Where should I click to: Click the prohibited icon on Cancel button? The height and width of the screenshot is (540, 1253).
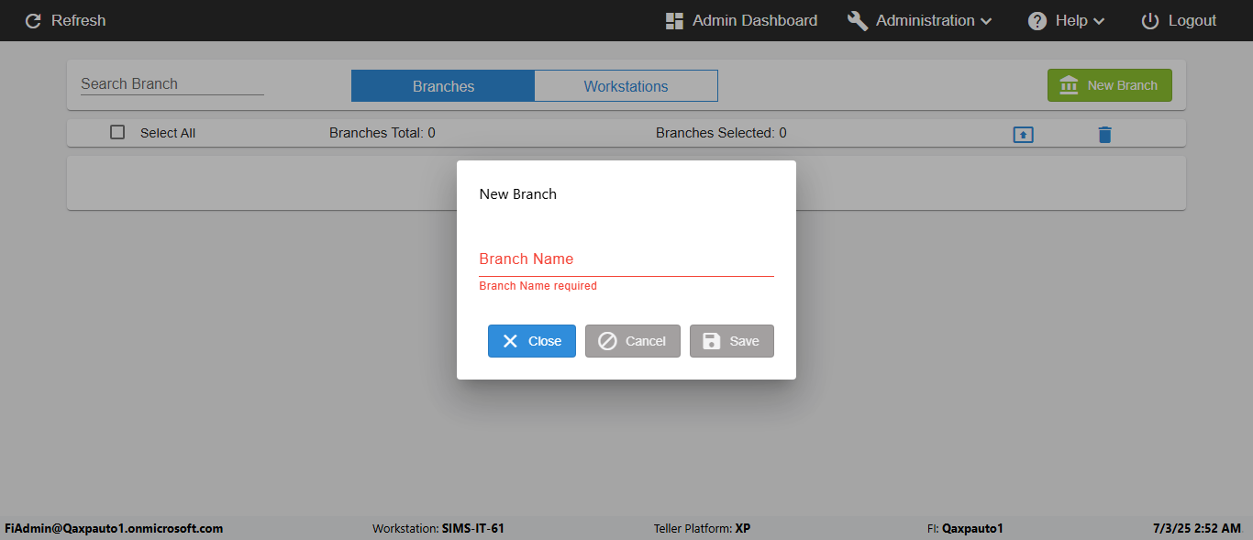[x=607, y=341]
